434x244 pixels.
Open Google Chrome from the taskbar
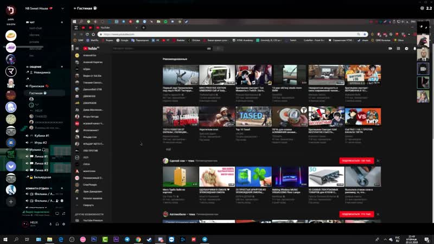click(x=138, y=239)
